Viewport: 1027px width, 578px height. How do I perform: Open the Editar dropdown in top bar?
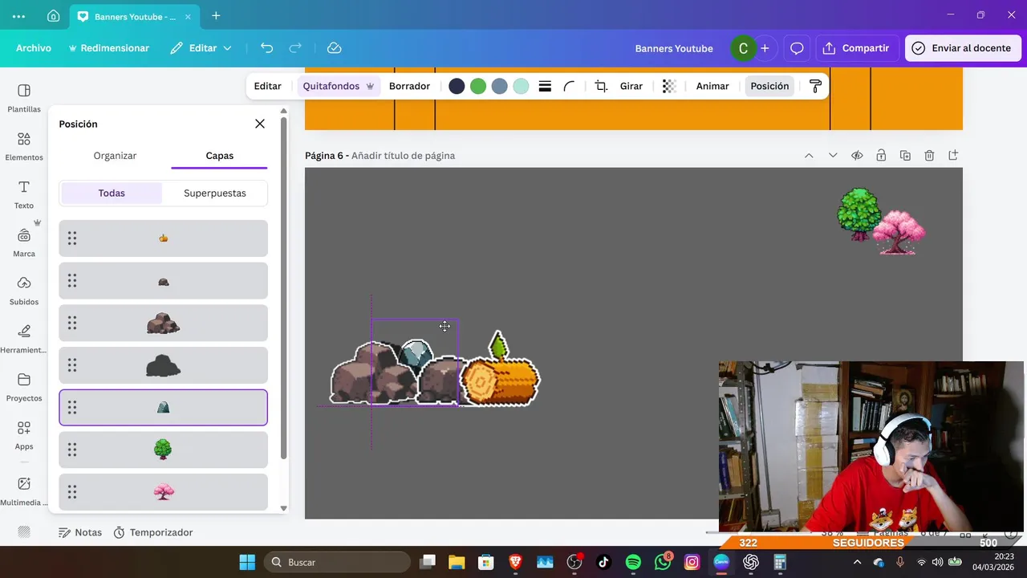[201, 48]
